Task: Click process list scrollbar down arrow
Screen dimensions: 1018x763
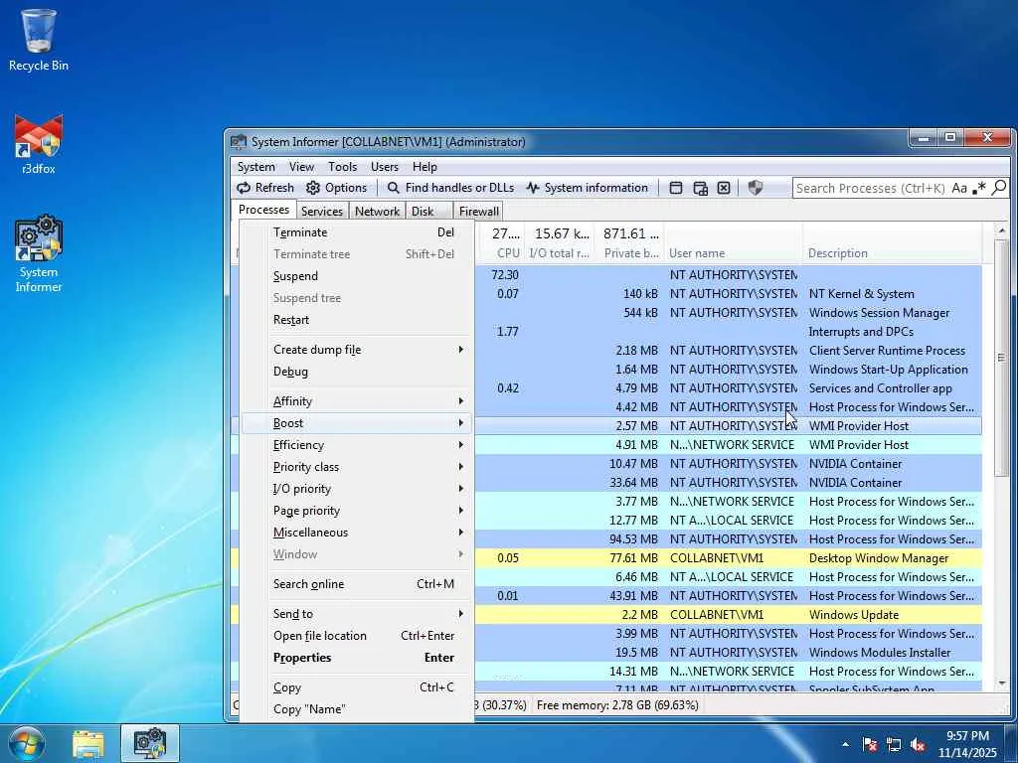Action: point(1001,683)
